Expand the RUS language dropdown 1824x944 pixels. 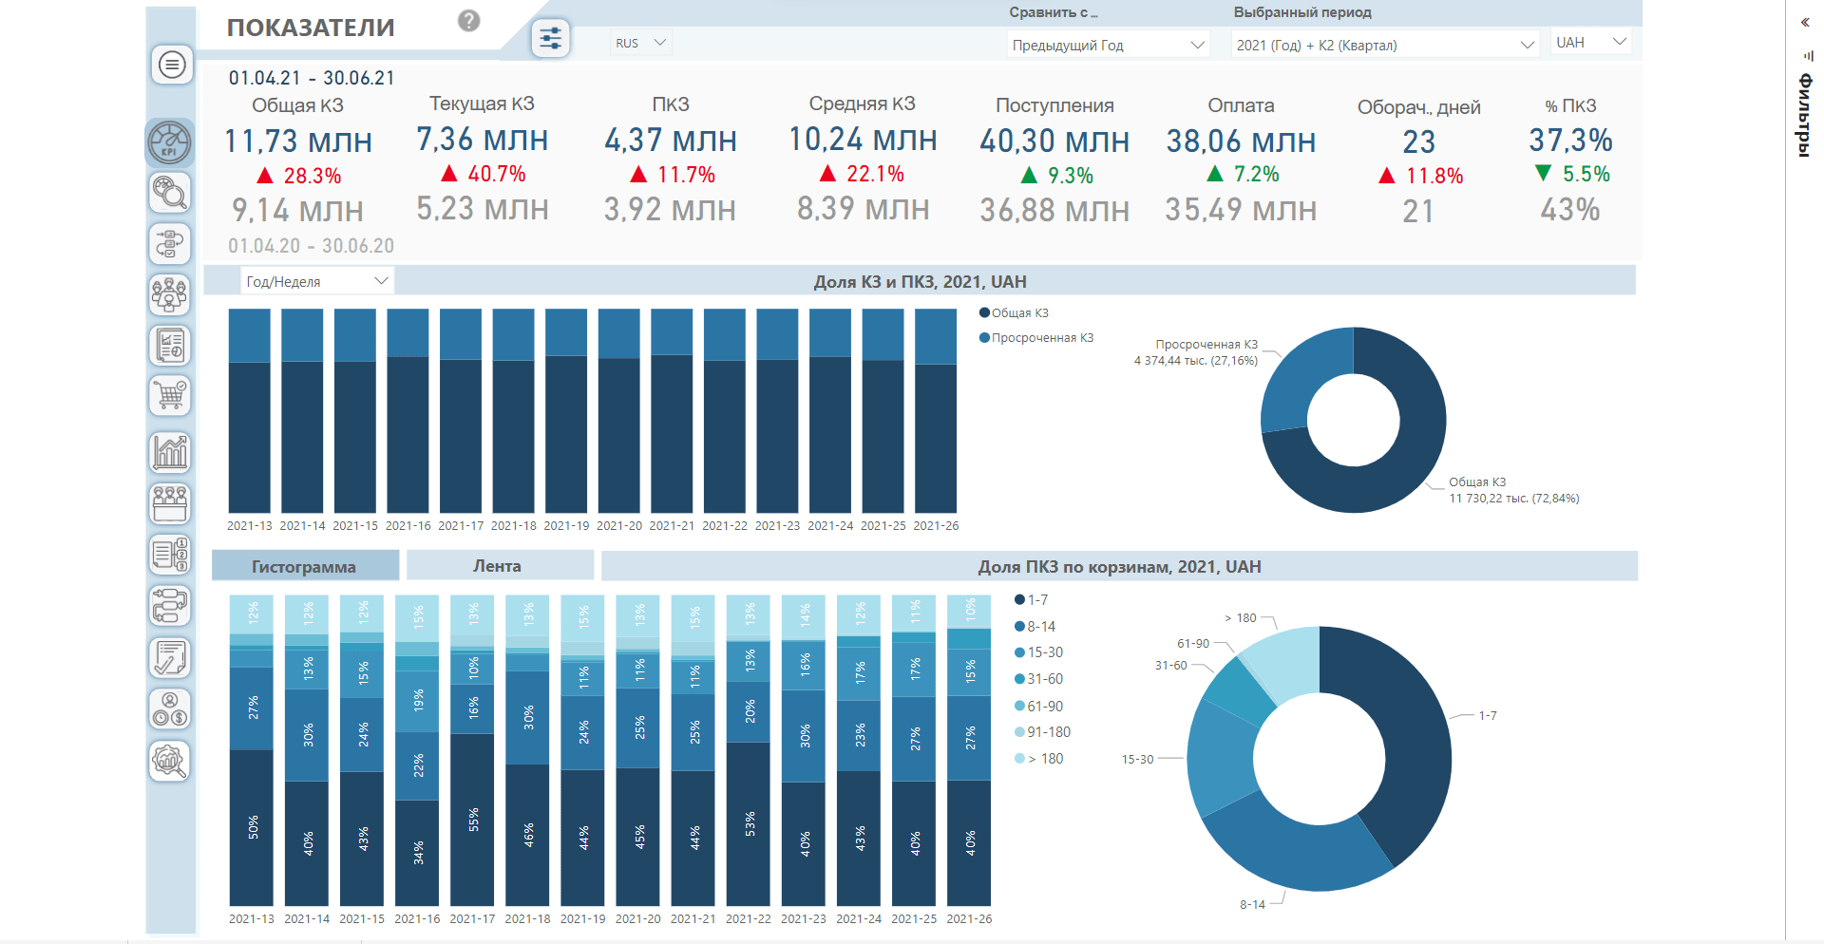coord(641,43)
